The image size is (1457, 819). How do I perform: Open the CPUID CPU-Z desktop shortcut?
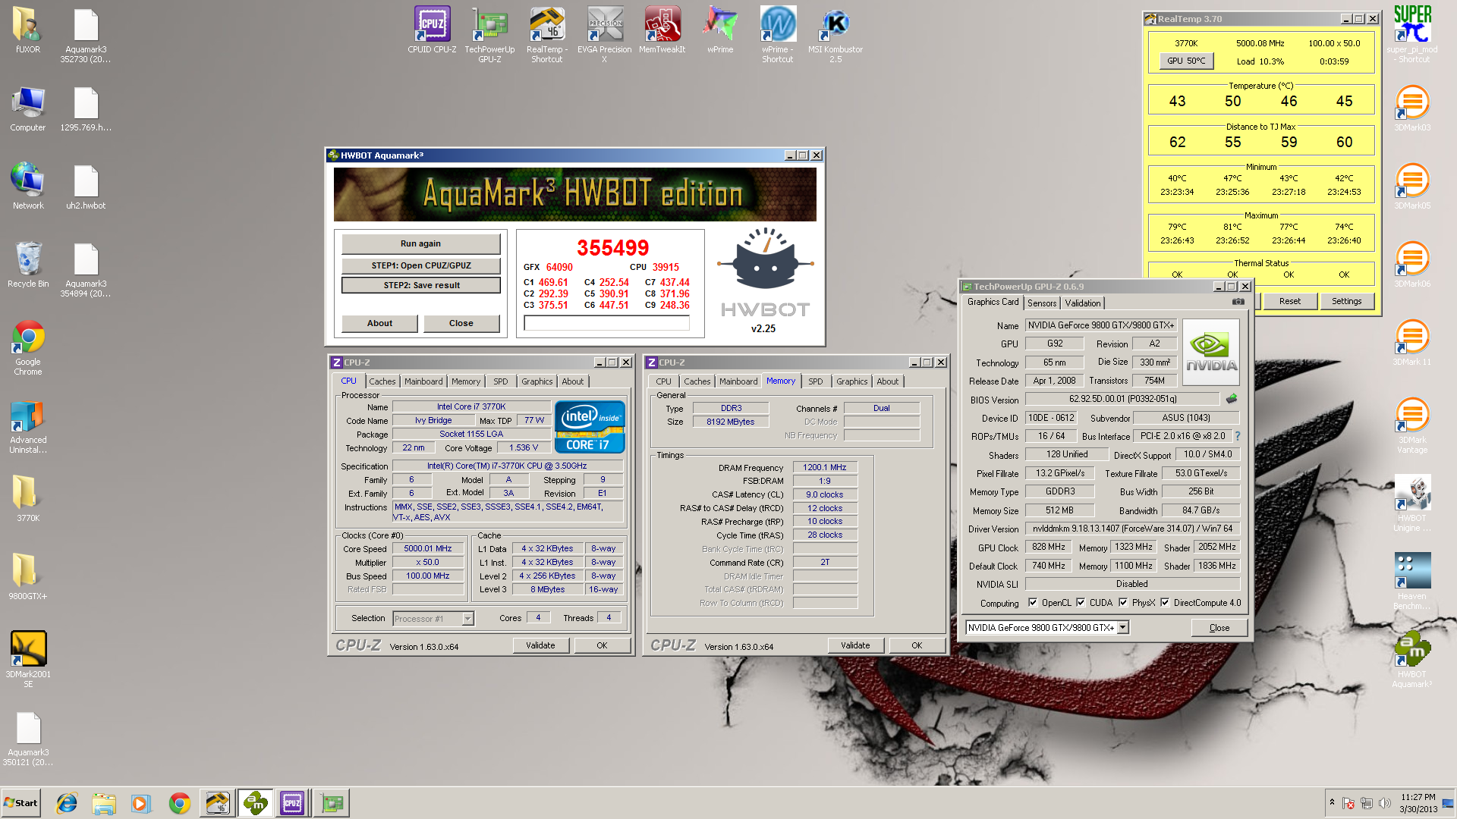click(x=432, y=30)
